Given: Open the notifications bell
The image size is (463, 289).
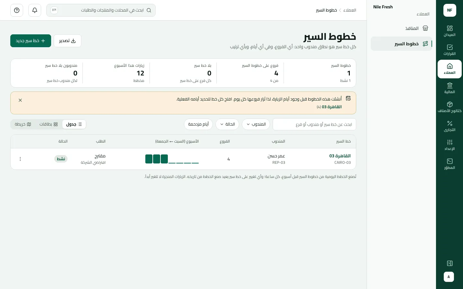Looking at the screenshot, I should pos(35,10).
